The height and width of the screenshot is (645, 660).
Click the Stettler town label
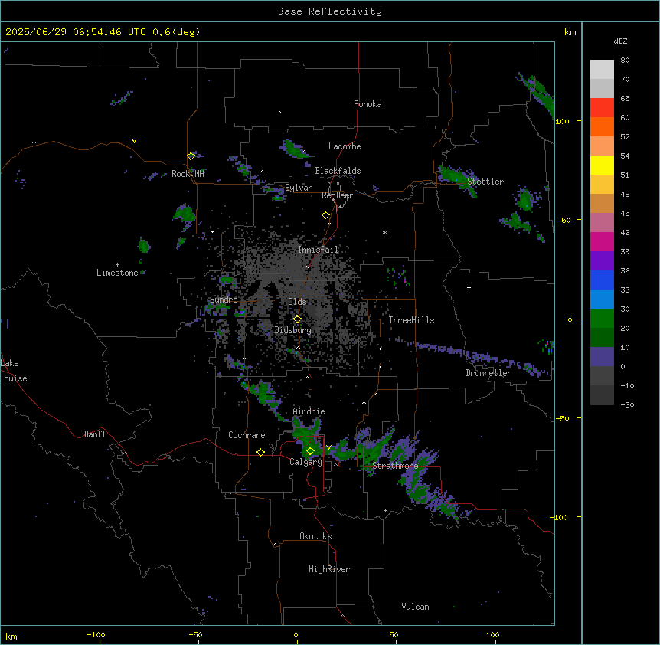click(x=485, y=182)
